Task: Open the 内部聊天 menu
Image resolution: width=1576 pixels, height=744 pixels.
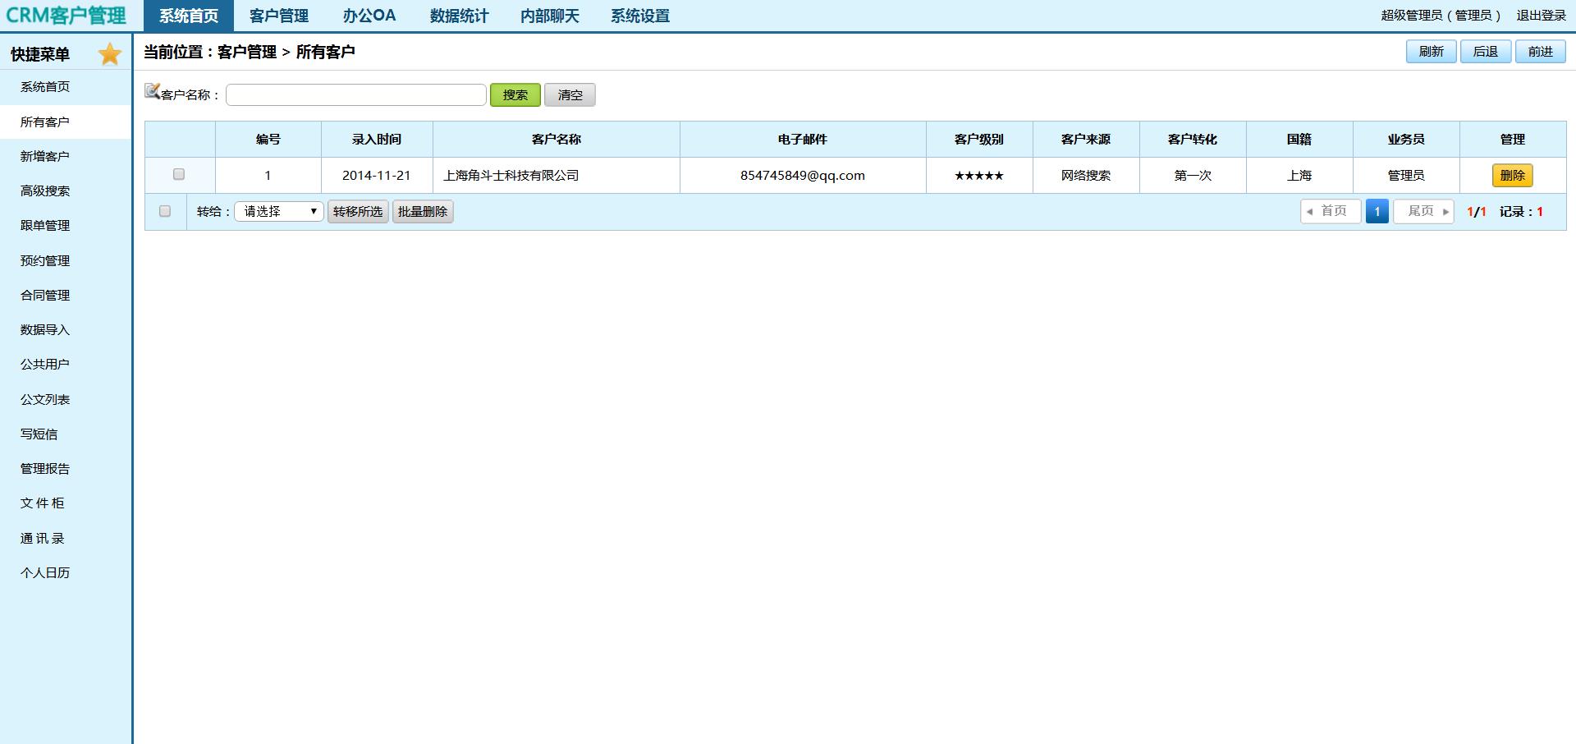Action: 550,16
